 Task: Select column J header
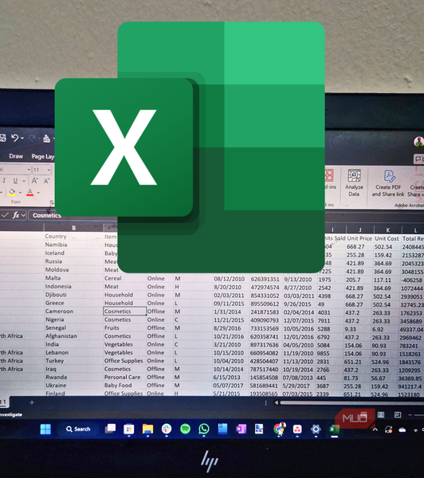point(360,230)
